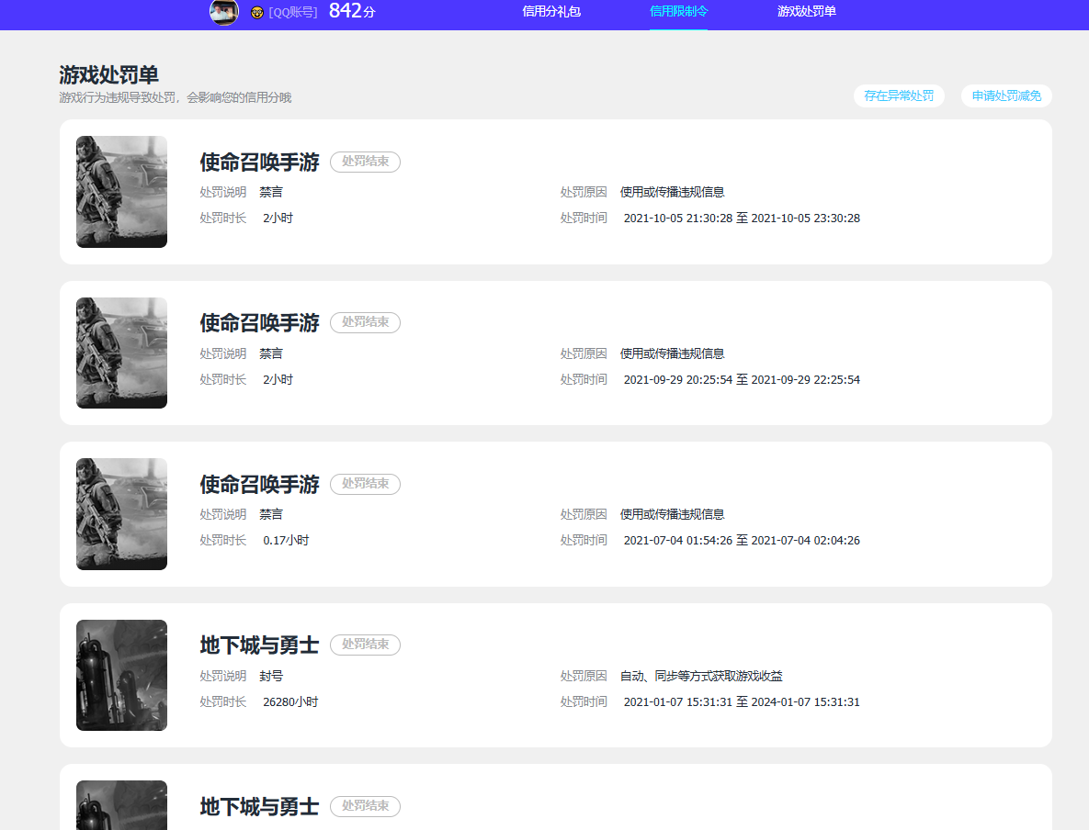Viewport: 1089px width, 830px height.
Task: Select 使命召唤手游 title of 2021-10-05 penalty
Action: (x=260, y=162)
